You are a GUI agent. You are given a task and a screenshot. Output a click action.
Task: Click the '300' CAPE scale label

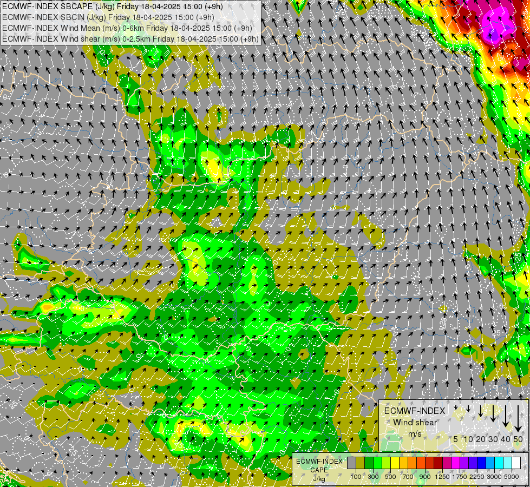[x=373, y=477]
